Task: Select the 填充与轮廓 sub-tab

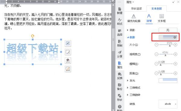Action: point(134,18)
